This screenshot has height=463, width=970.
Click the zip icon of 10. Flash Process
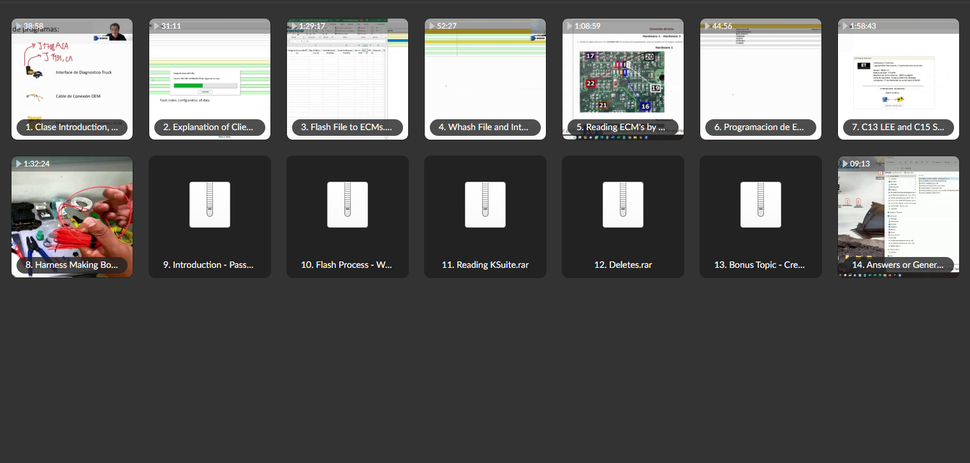(348, 205)
